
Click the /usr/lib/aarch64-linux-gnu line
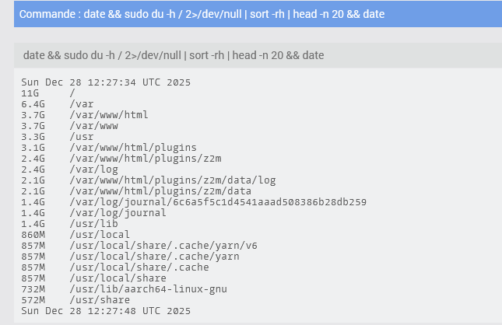point(149,288)
